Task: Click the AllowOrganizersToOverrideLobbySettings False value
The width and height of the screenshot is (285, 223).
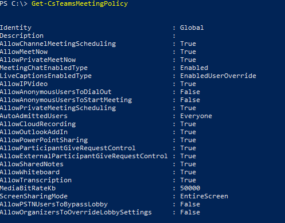Action: pyautogui.click(x=190, y=212)
